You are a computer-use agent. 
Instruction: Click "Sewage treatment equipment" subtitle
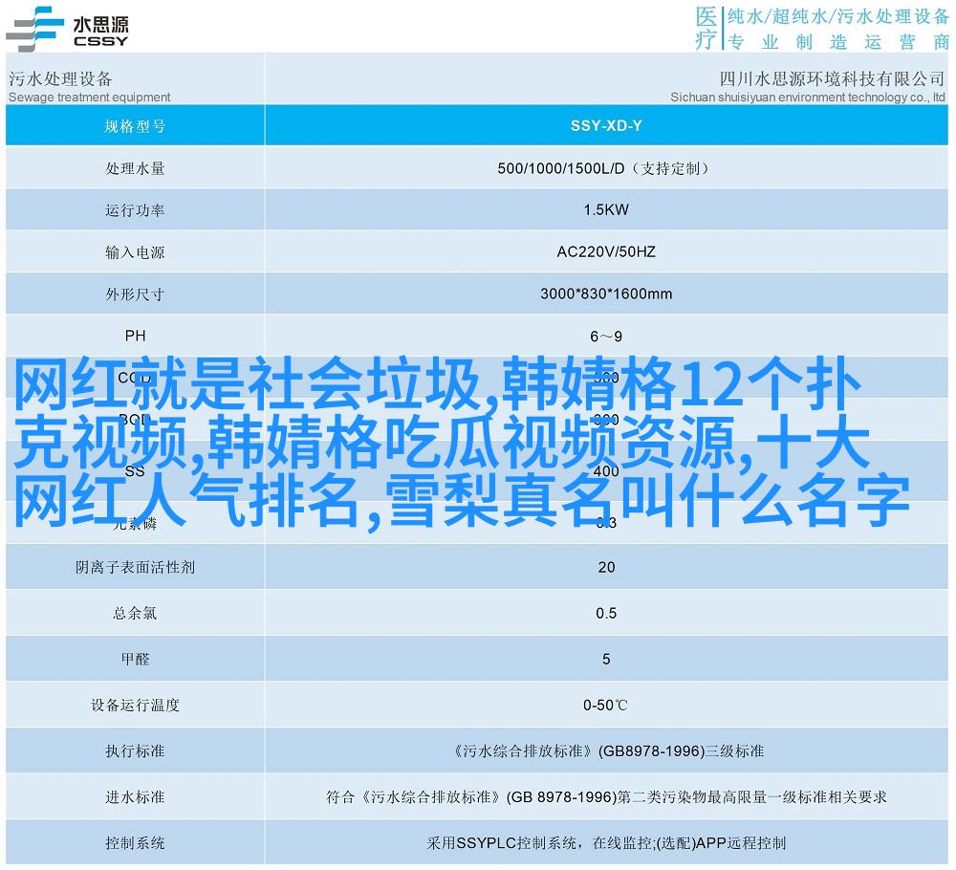[x=89, y=97]
